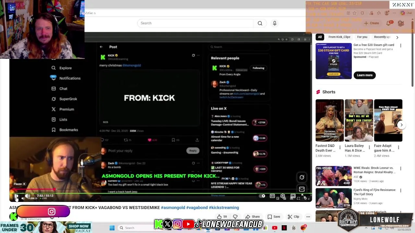
Task: Open the Laura Bailey Has A Dice short
Action: (x=359, y=120)
